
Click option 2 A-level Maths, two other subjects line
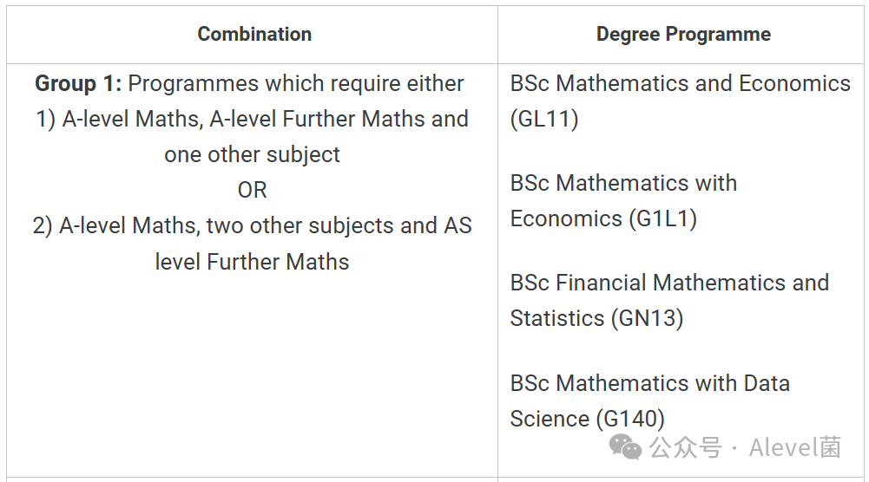click(252, 226)
